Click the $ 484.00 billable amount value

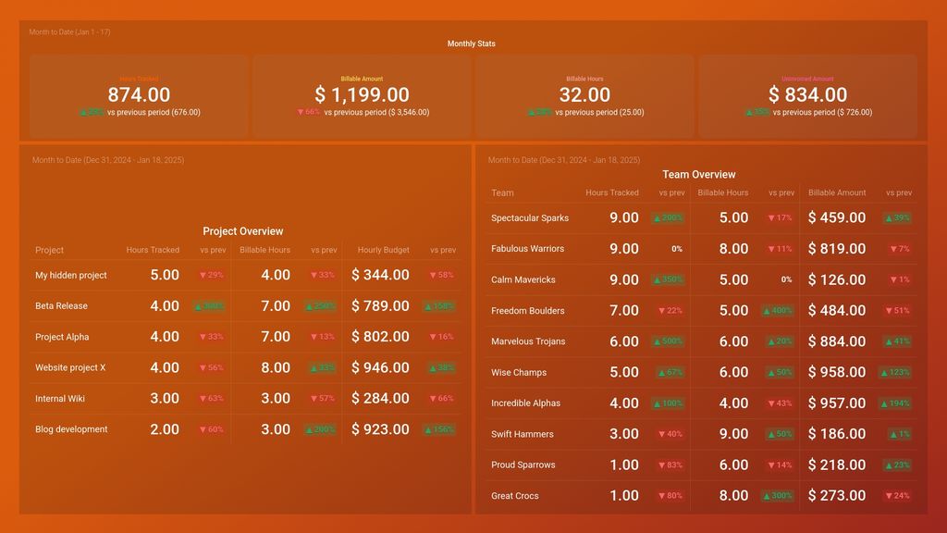tap(837, 311)
